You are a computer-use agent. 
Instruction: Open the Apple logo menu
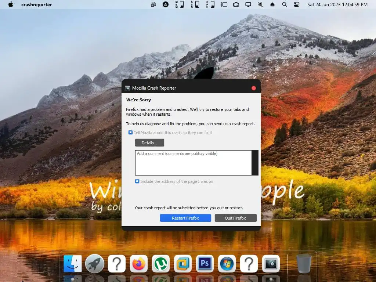pos(11,4)
